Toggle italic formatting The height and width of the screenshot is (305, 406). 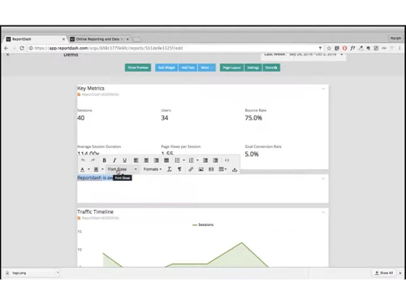[114, 160]
